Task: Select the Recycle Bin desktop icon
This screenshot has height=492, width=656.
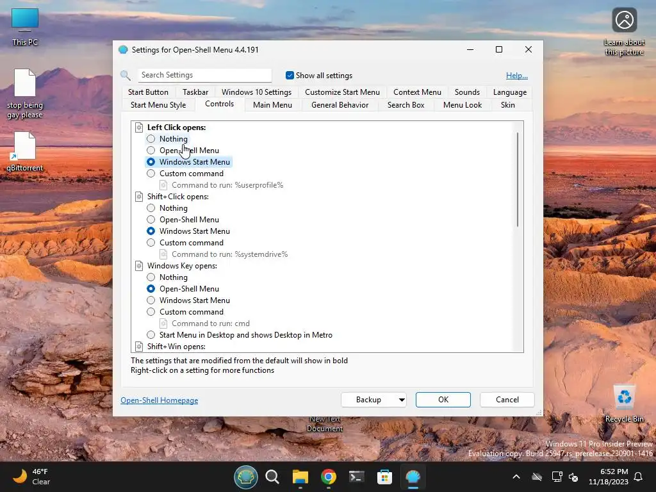Action: pos(624,404)
